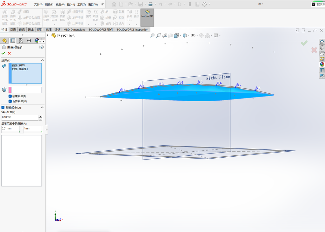Open help for the 曲面-缝合1 feature

42,47
